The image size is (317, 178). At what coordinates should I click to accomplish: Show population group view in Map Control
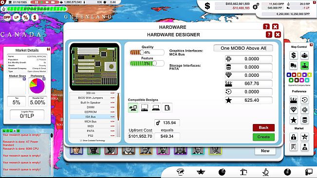click(304, 55)
